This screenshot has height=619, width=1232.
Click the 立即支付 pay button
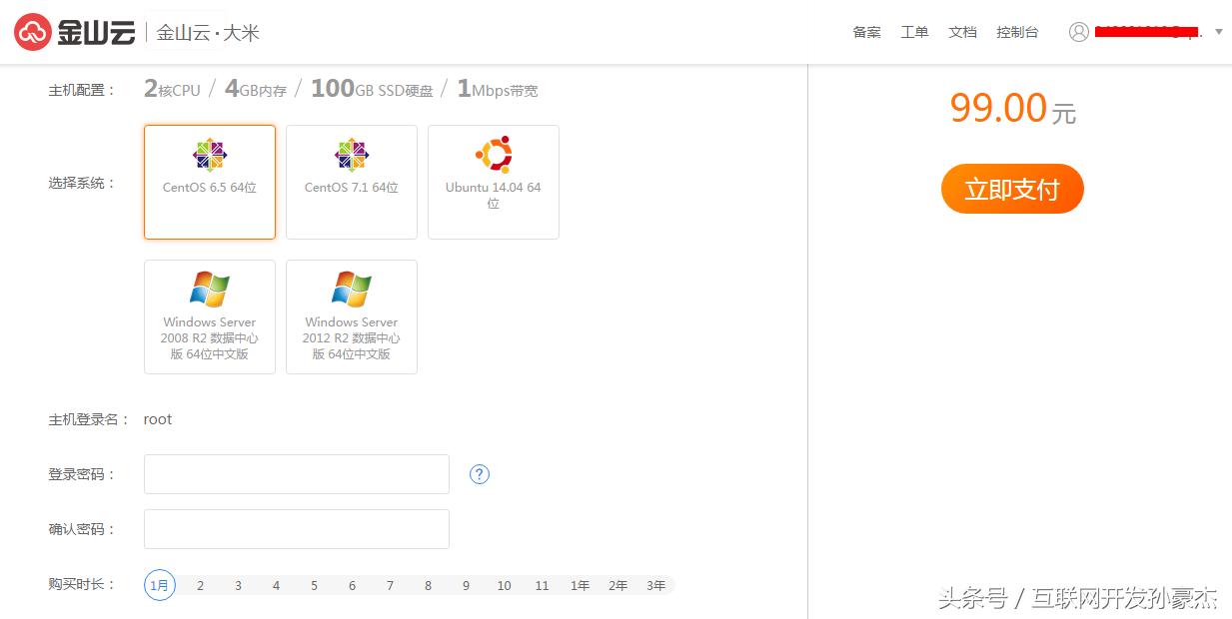click(x=1012, y=189)
